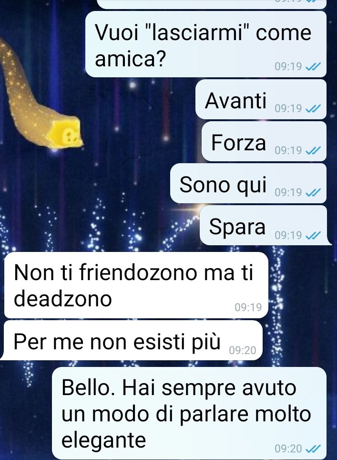Select the "Bello. Hai sempre avuto" message bubble
337x460 pixels.
[x=189, y=413]
